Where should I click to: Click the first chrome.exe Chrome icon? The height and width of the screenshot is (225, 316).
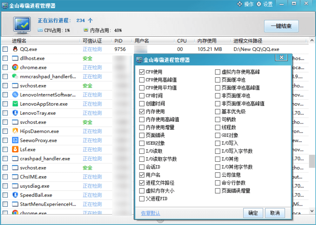[x=15, y=67]
